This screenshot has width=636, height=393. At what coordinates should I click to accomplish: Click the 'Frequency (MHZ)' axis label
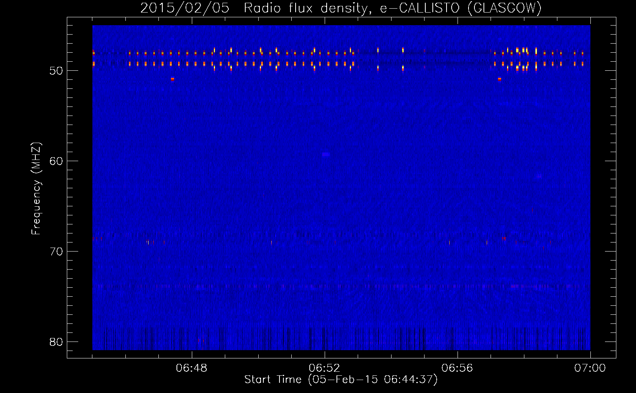(36, 188)
